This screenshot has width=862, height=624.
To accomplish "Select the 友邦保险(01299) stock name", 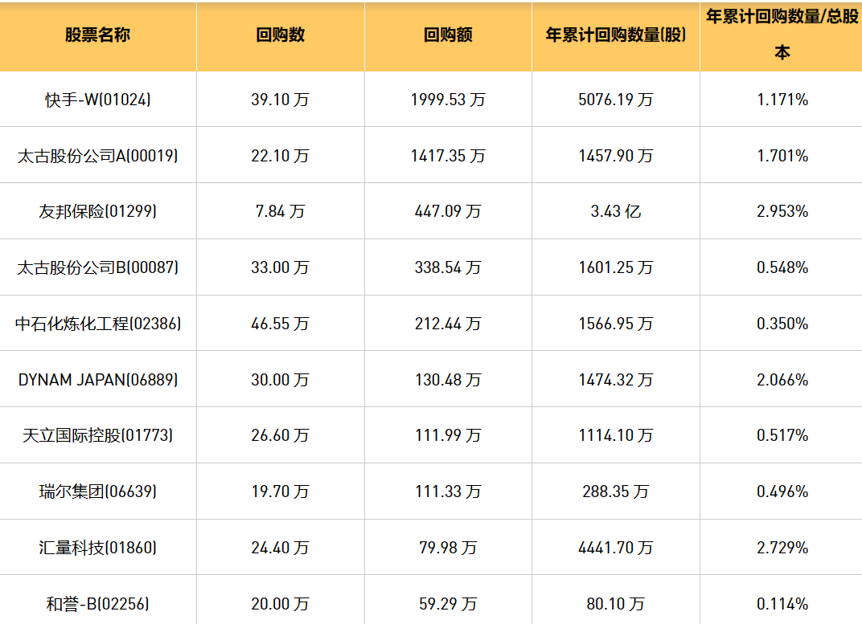I will (x=98, y=211).
